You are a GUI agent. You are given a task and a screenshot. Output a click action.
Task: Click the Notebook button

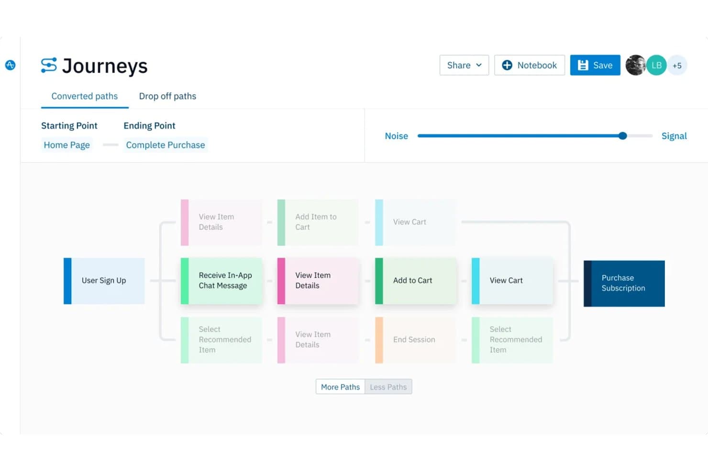(x=529, y=65)
